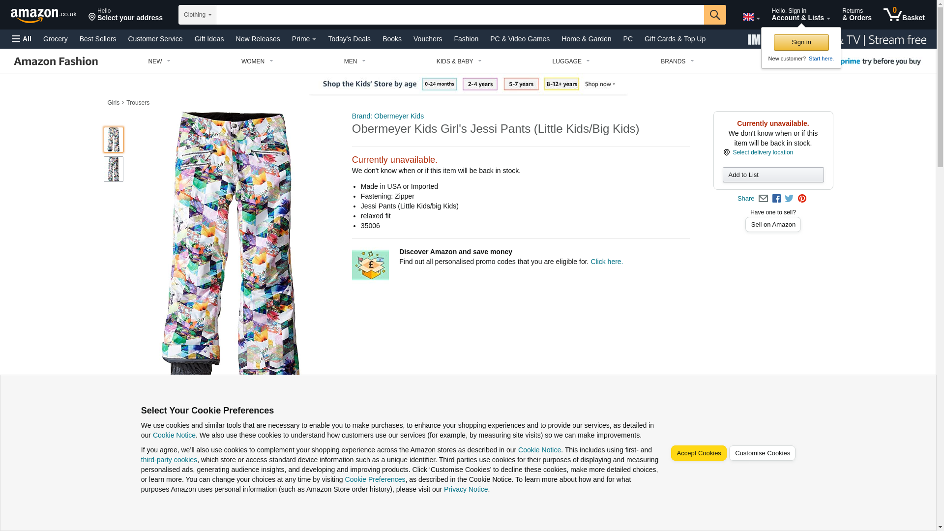944x531 pixels.
Task: Click Customise Cookies button
Action: tap(762, 453)
